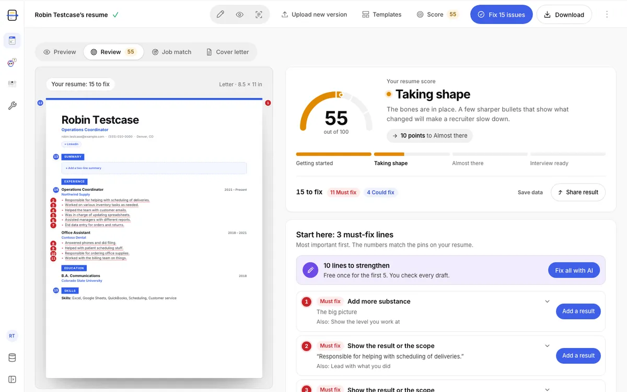
Task: Click the app logo in the sidebar
Action: (12, 15)
